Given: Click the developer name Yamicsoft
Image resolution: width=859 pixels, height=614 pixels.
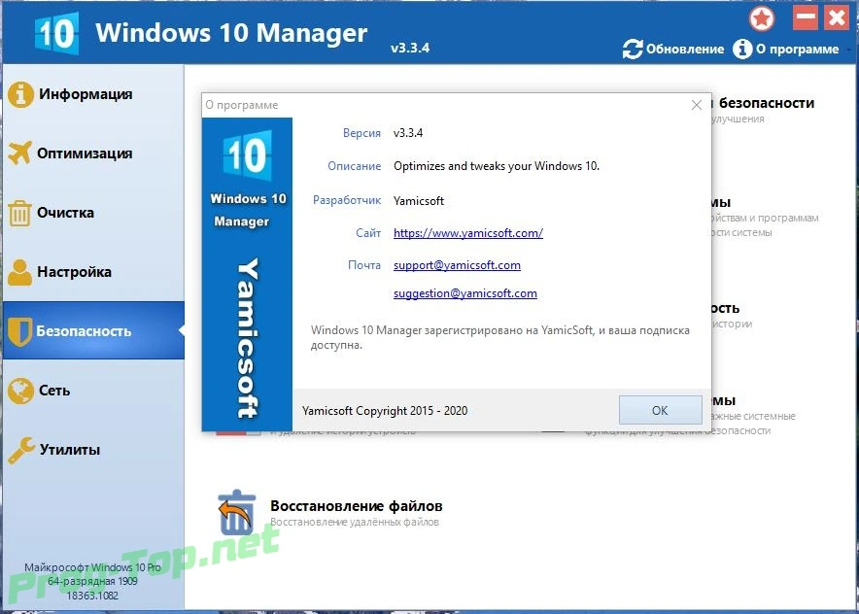Looking at the screenshot, I should tap(419, 201).
